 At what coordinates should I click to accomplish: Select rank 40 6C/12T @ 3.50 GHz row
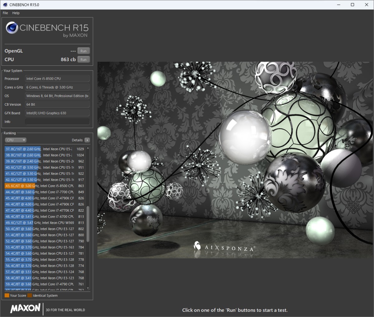coord(45,167)
